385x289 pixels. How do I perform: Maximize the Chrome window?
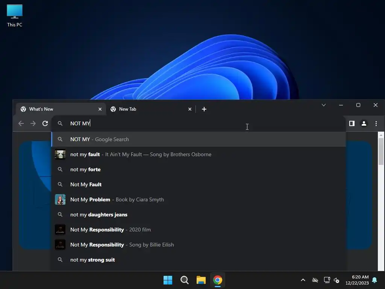[x=358, y=105]
